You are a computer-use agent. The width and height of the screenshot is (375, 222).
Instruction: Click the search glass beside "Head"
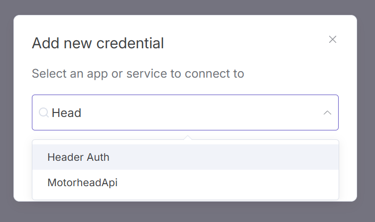(x=43, y=112)
